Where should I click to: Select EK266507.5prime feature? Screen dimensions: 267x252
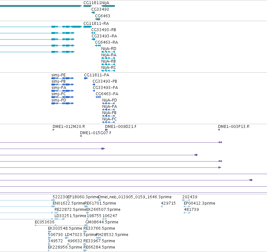point(103,210)
